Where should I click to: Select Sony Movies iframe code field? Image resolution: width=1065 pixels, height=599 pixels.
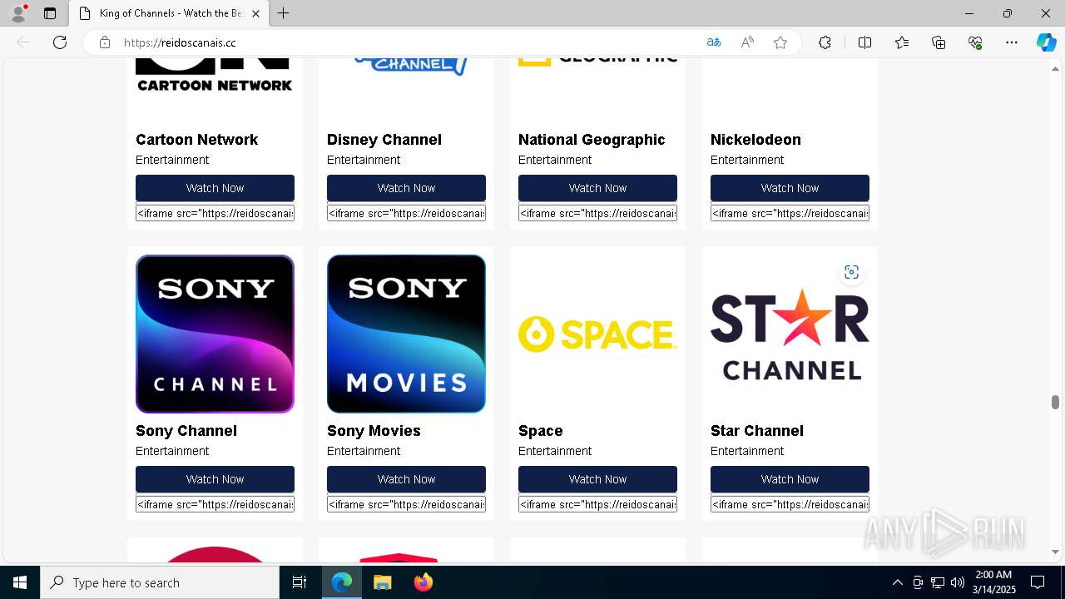pos(406,504)
